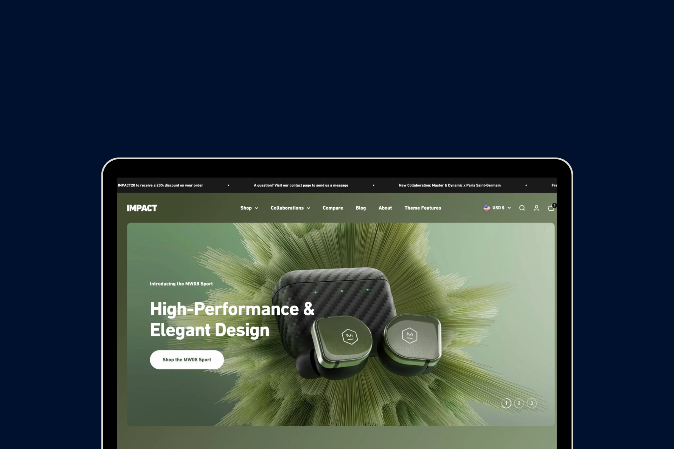Open the account login icon
Image resolution: width=674 pixels, height=449 pixels.
536,208
